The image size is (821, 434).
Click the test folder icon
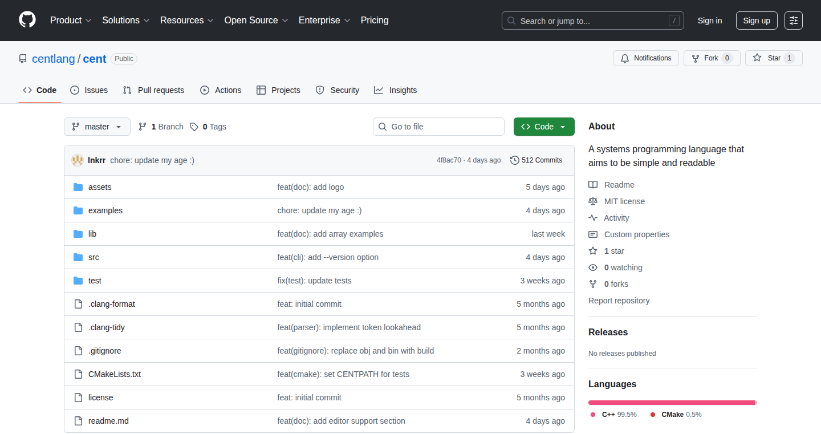78,281
